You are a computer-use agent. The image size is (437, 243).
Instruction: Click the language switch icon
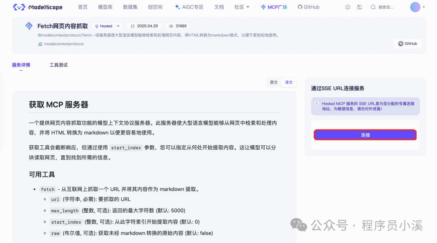[x=359, y=7]
